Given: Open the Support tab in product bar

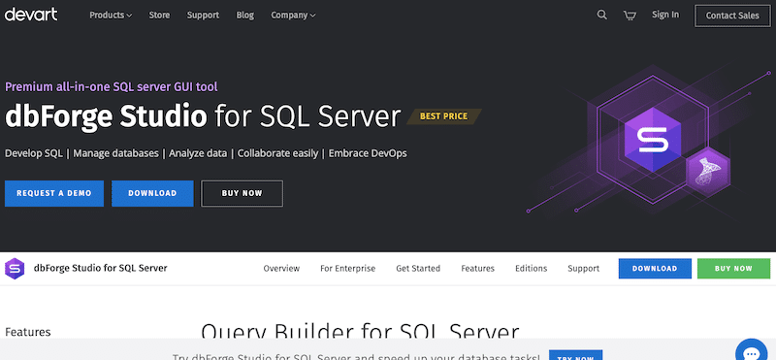Looking at the screenshot, I should [x=584, y=269].
